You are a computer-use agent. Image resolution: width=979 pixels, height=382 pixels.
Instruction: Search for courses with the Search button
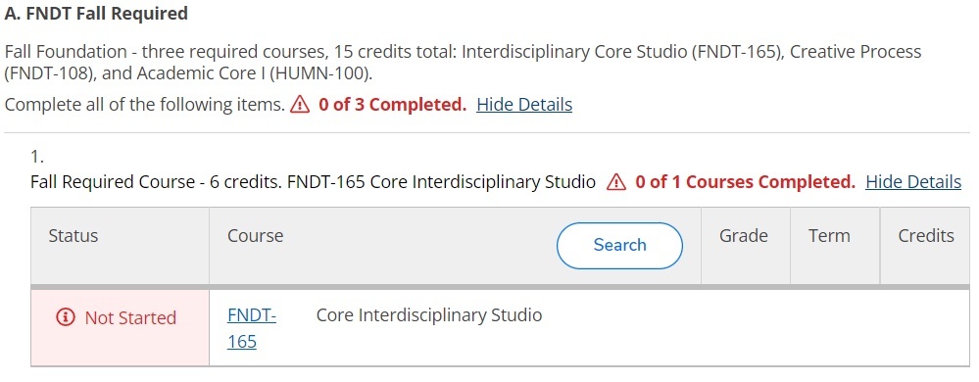[x=619, y=245]
